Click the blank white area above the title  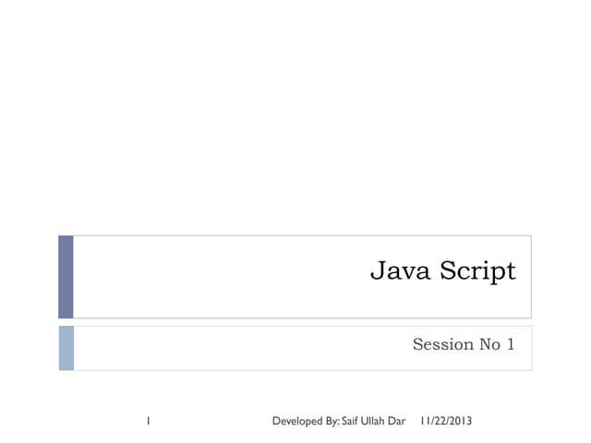295,120
